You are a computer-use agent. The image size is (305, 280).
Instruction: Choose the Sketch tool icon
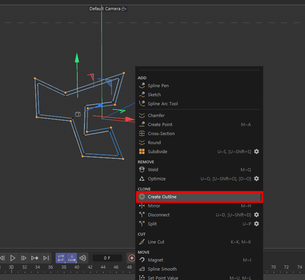pyautogui.click(x=142, y=95)
